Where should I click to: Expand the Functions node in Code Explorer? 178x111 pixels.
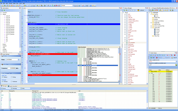[x=1, y=13]
